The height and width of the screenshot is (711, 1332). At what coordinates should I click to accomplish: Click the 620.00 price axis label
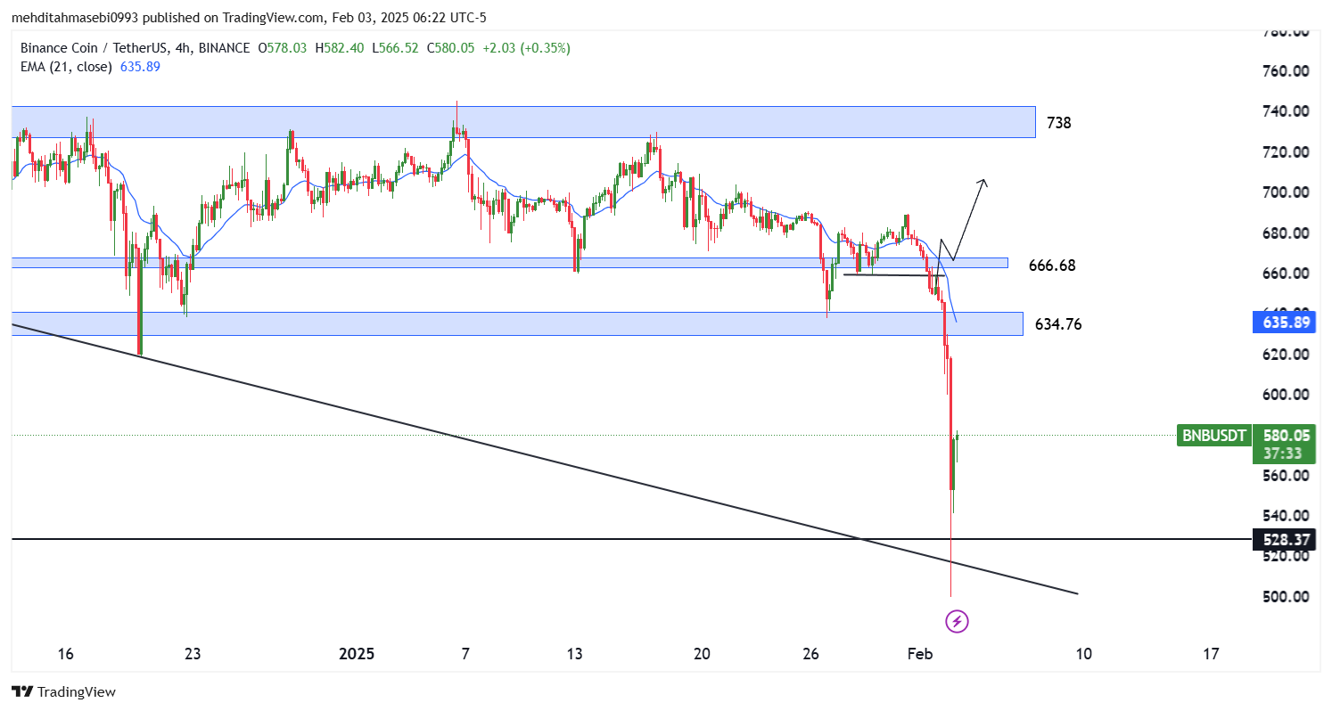click(1285, 354)
